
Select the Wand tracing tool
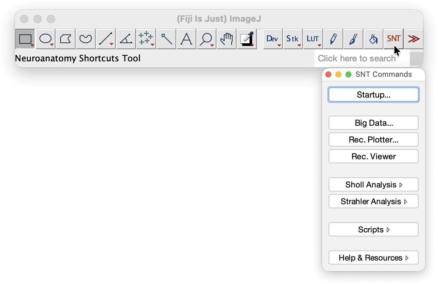click(166, 39)
